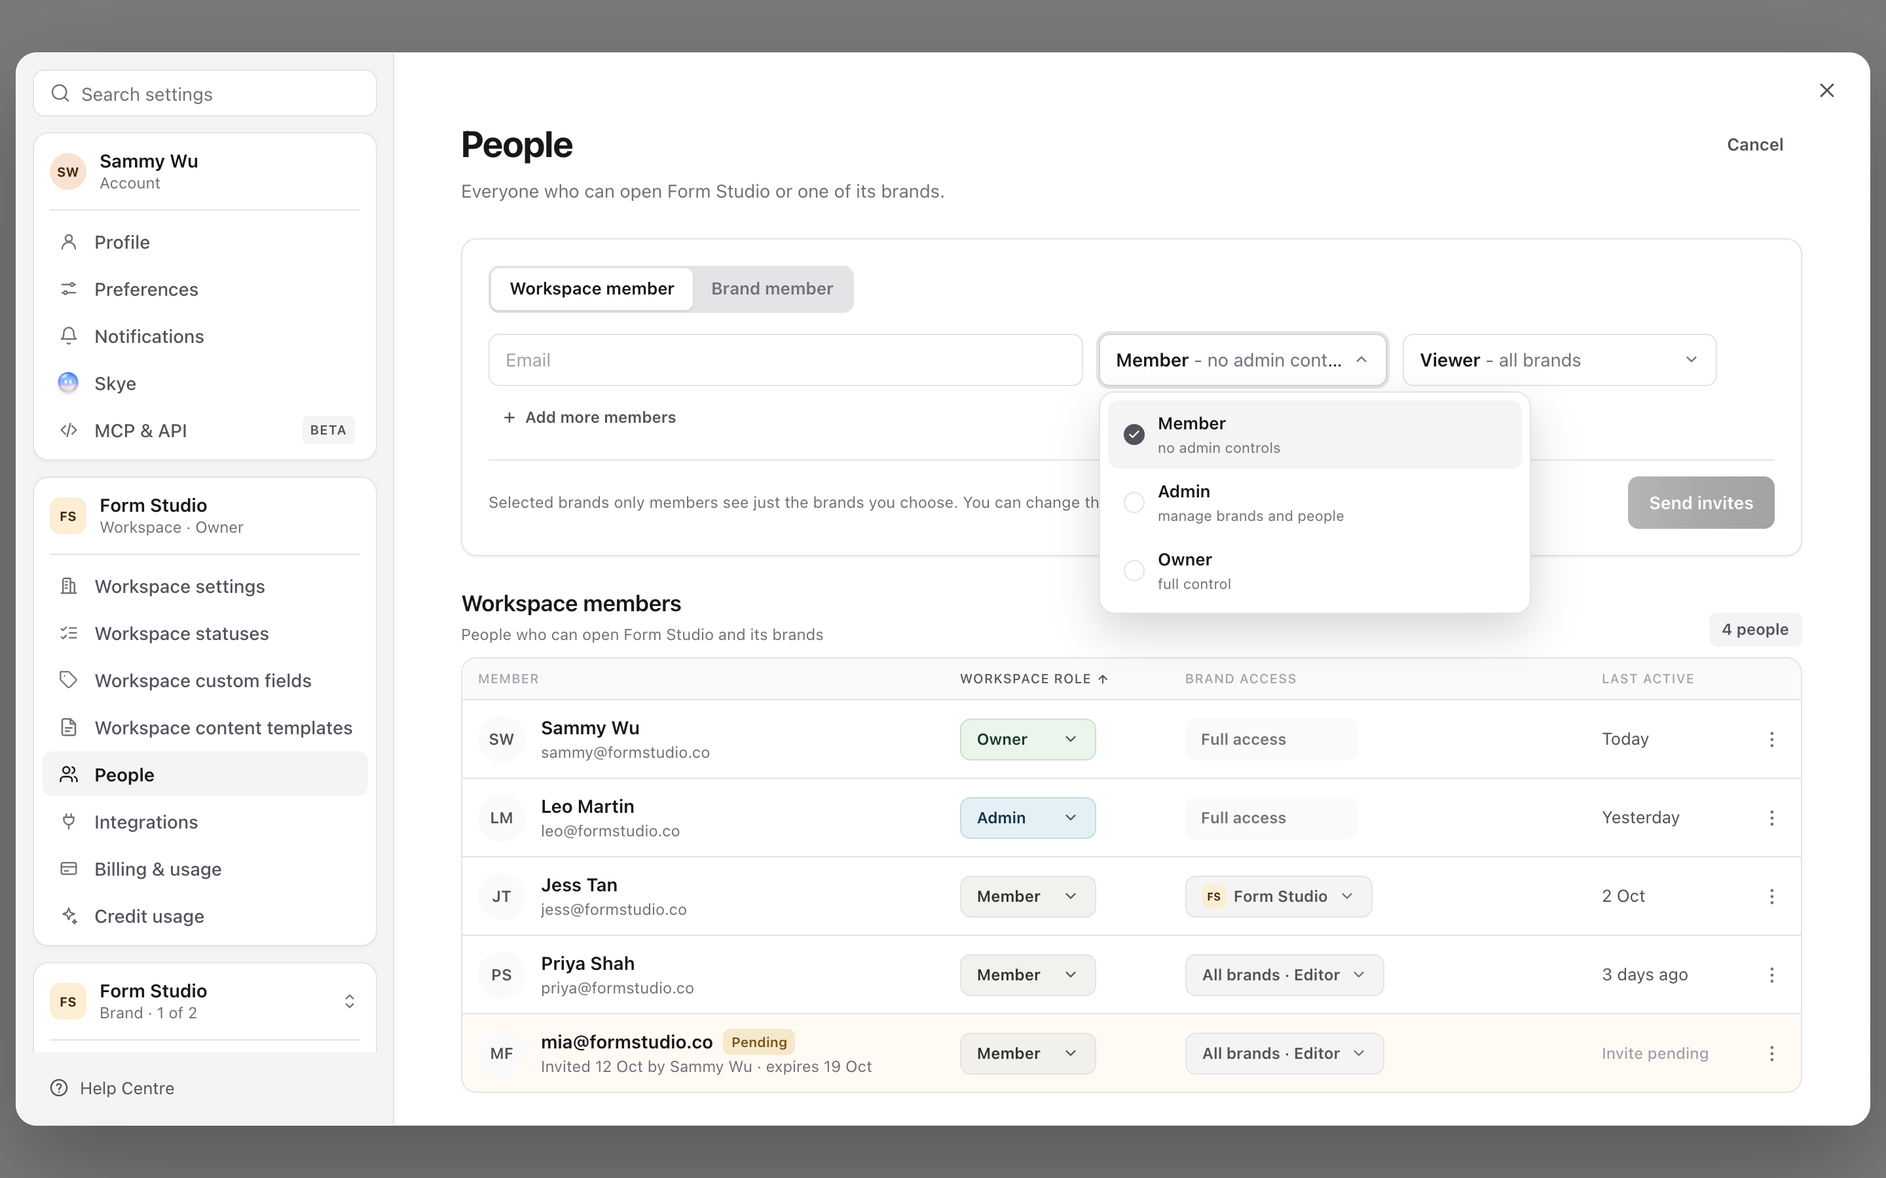
Task: Open Jess Tan's Member role dropdown
Action: (1027, 897)
